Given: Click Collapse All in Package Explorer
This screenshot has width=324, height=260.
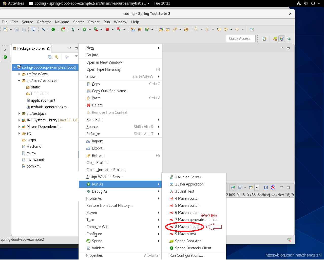Looking at the screenshot, I should click(50, 57).
